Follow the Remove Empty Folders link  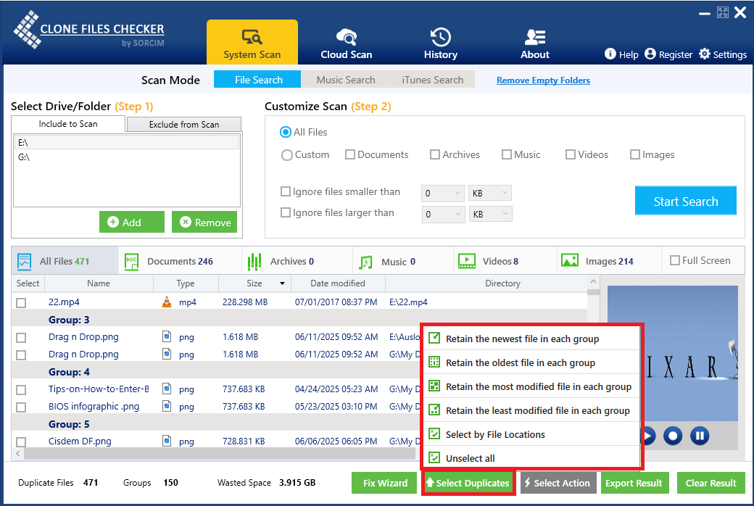point(543,80)
